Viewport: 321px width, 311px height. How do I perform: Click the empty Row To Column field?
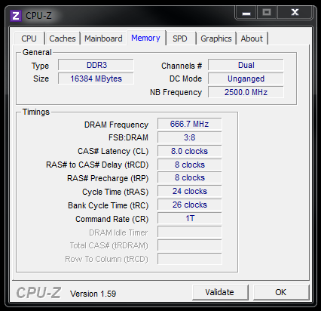pos(190,259)
